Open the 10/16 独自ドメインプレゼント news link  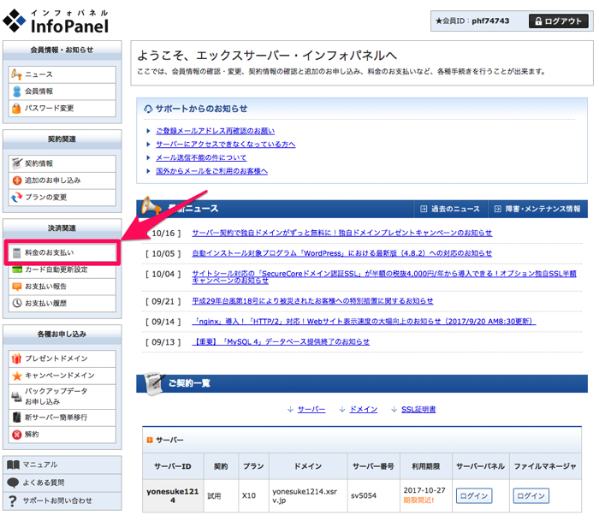[x=342, y=233]
